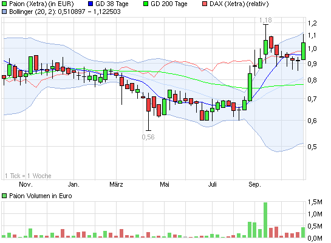This screenshot has height=243, width=331.
Task: Click the green Paion (Xetra) legend swatch
Action: click(x=4, y=4)
